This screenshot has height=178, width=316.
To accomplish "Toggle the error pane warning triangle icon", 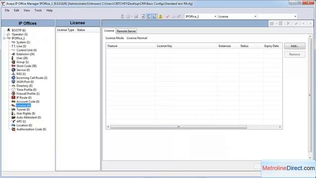I will pos(160,16).
